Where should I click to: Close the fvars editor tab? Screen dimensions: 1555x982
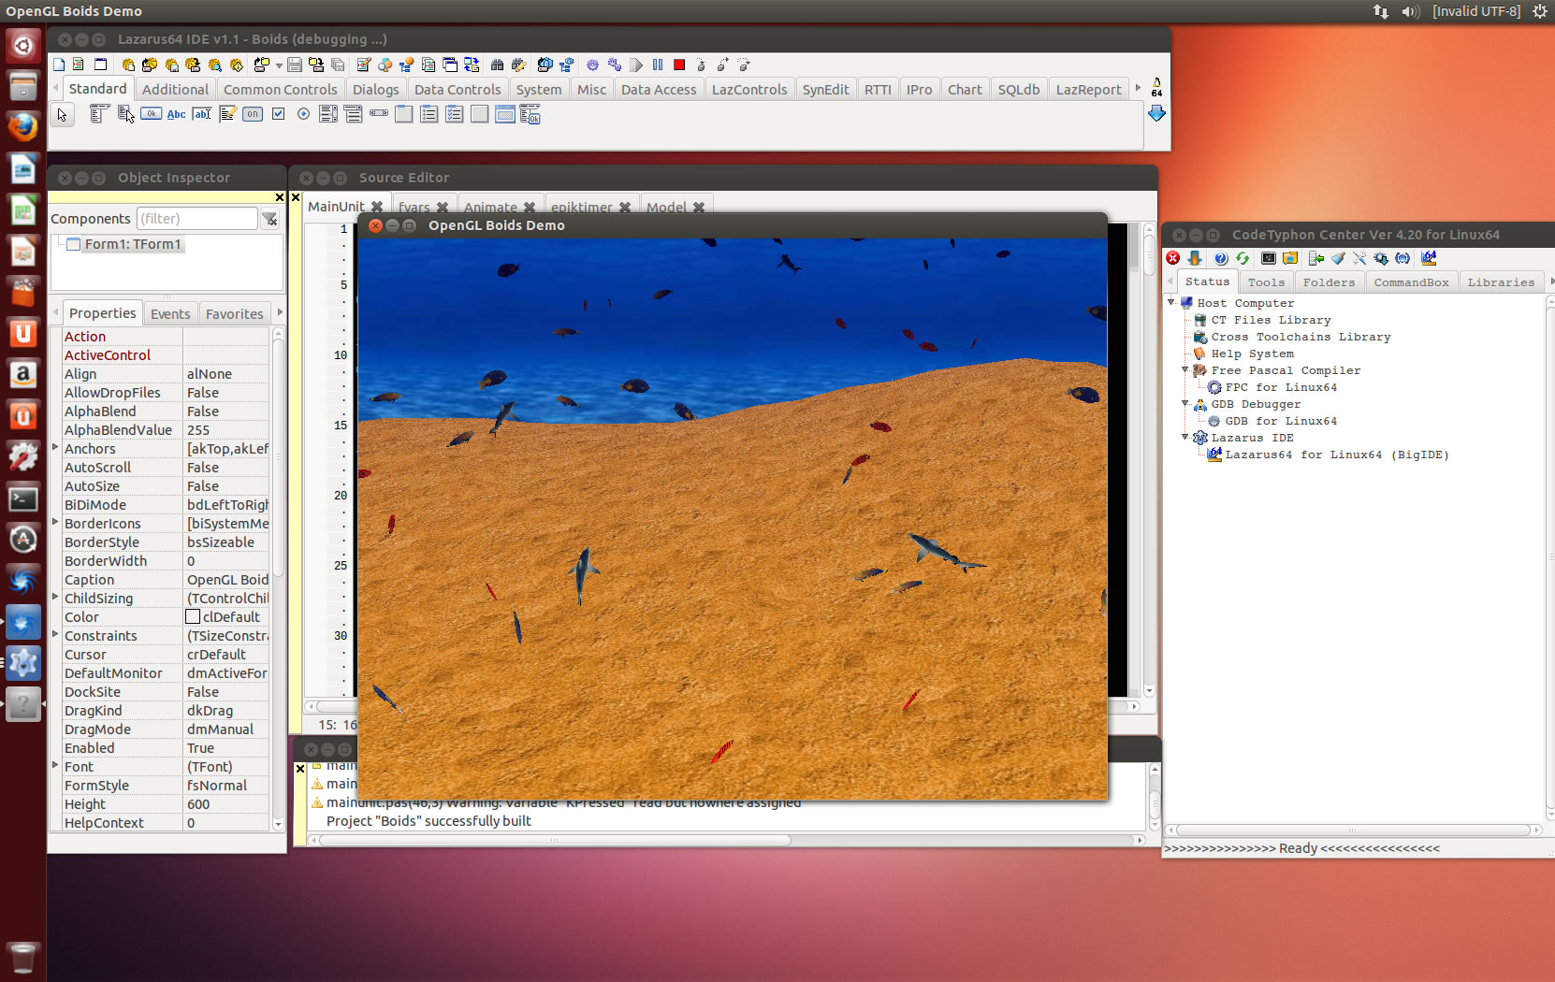[443, 207]
